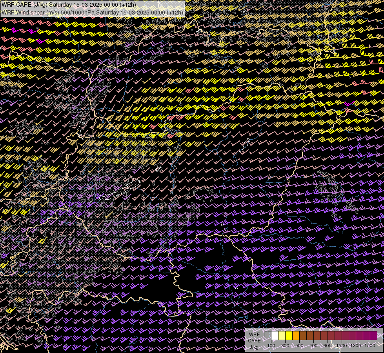Click the word WRF in the legend box
Screen dimensions: 384x353
255,335
